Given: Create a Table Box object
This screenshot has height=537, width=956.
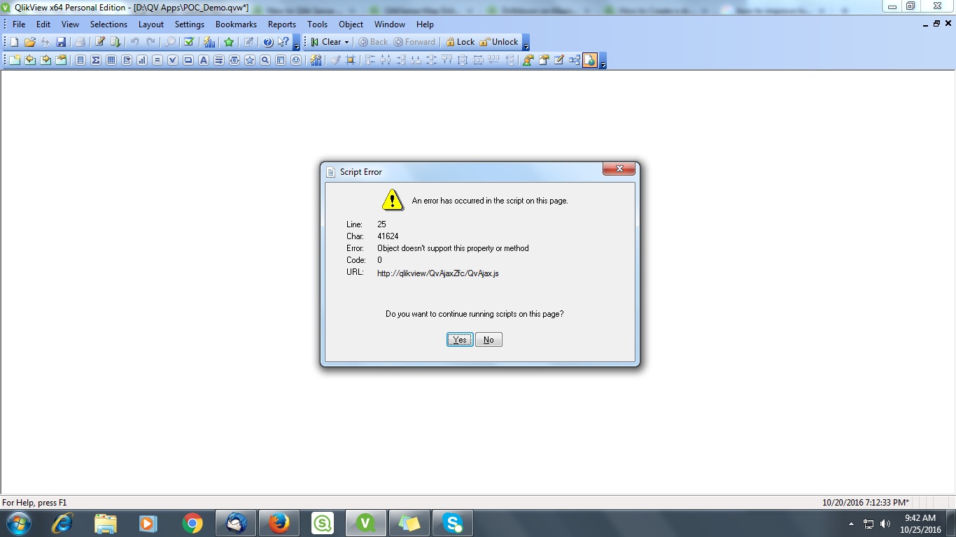Looking at the screenshot, I should click(x=111, y=60).
